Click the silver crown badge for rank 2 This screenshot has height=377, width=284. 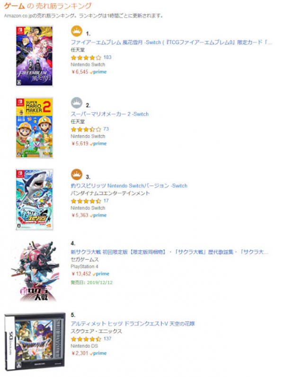tap(77, 103)
